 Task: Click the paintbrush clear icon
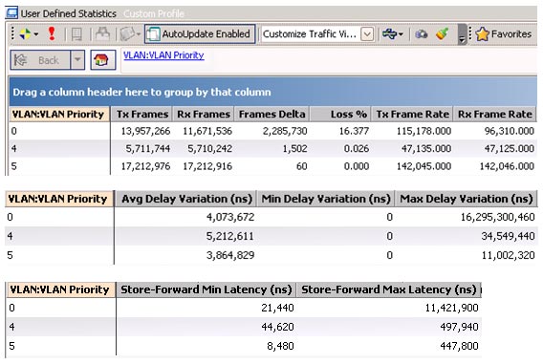click(x=443, y=33)
